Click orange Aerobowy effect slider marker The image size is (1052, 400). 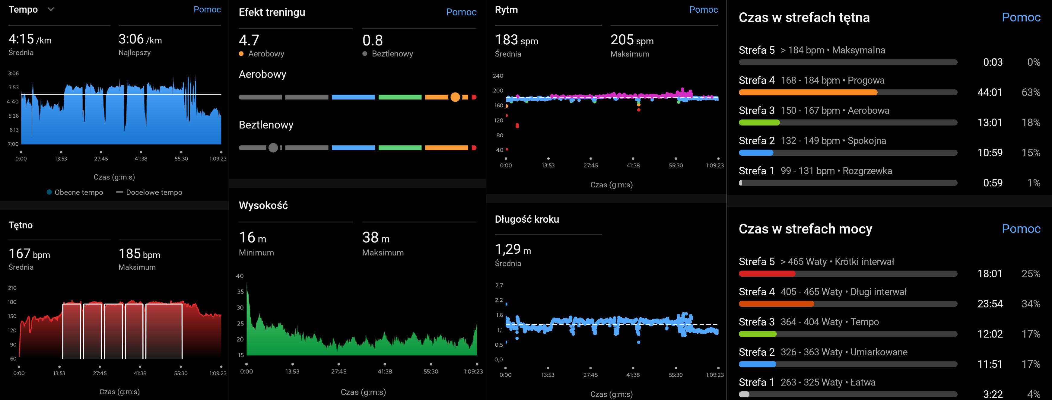coord(455,97)
